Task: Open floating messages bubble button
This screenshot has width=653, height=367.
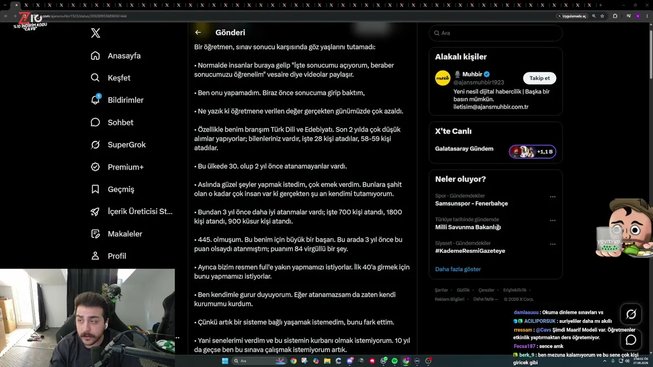Action: click(631, 340)
